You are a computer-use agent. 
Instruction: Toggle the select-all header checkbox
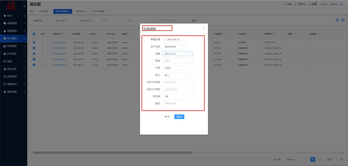point(34,34)
